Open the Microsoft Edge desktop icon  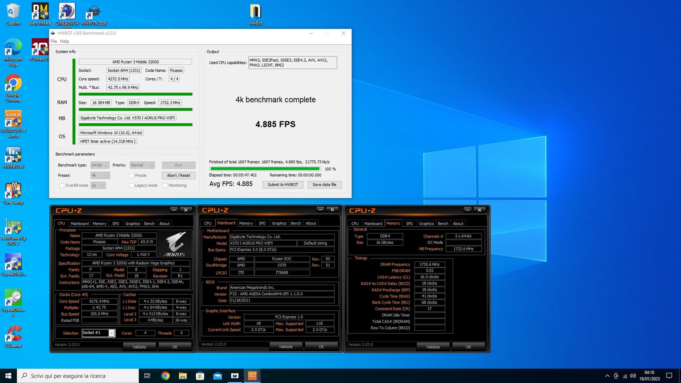13,52
